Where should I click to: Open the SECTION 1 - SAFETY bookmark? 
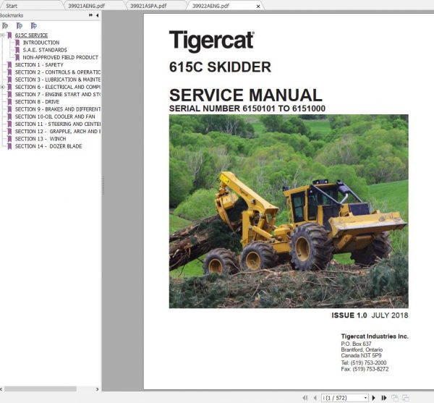coord(39,65)
